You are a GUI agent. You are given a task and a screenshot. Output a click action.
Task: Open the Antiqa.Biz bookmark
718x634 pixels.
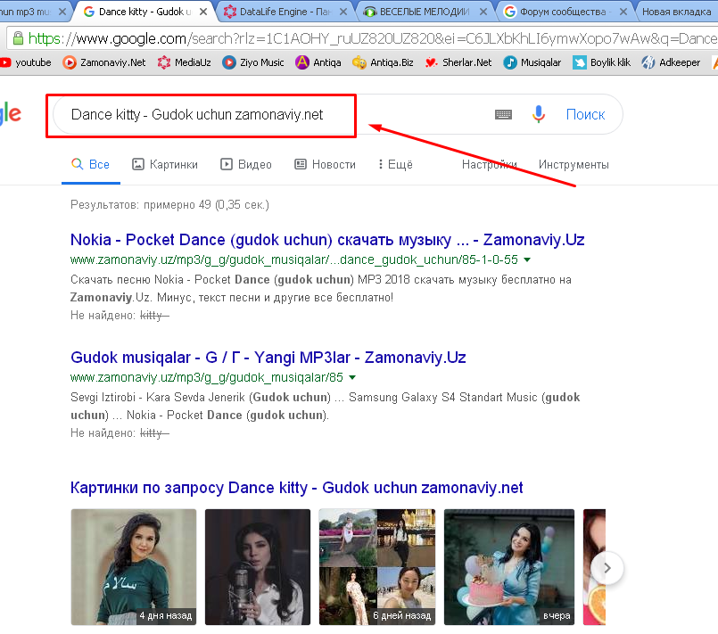point(383,62)
